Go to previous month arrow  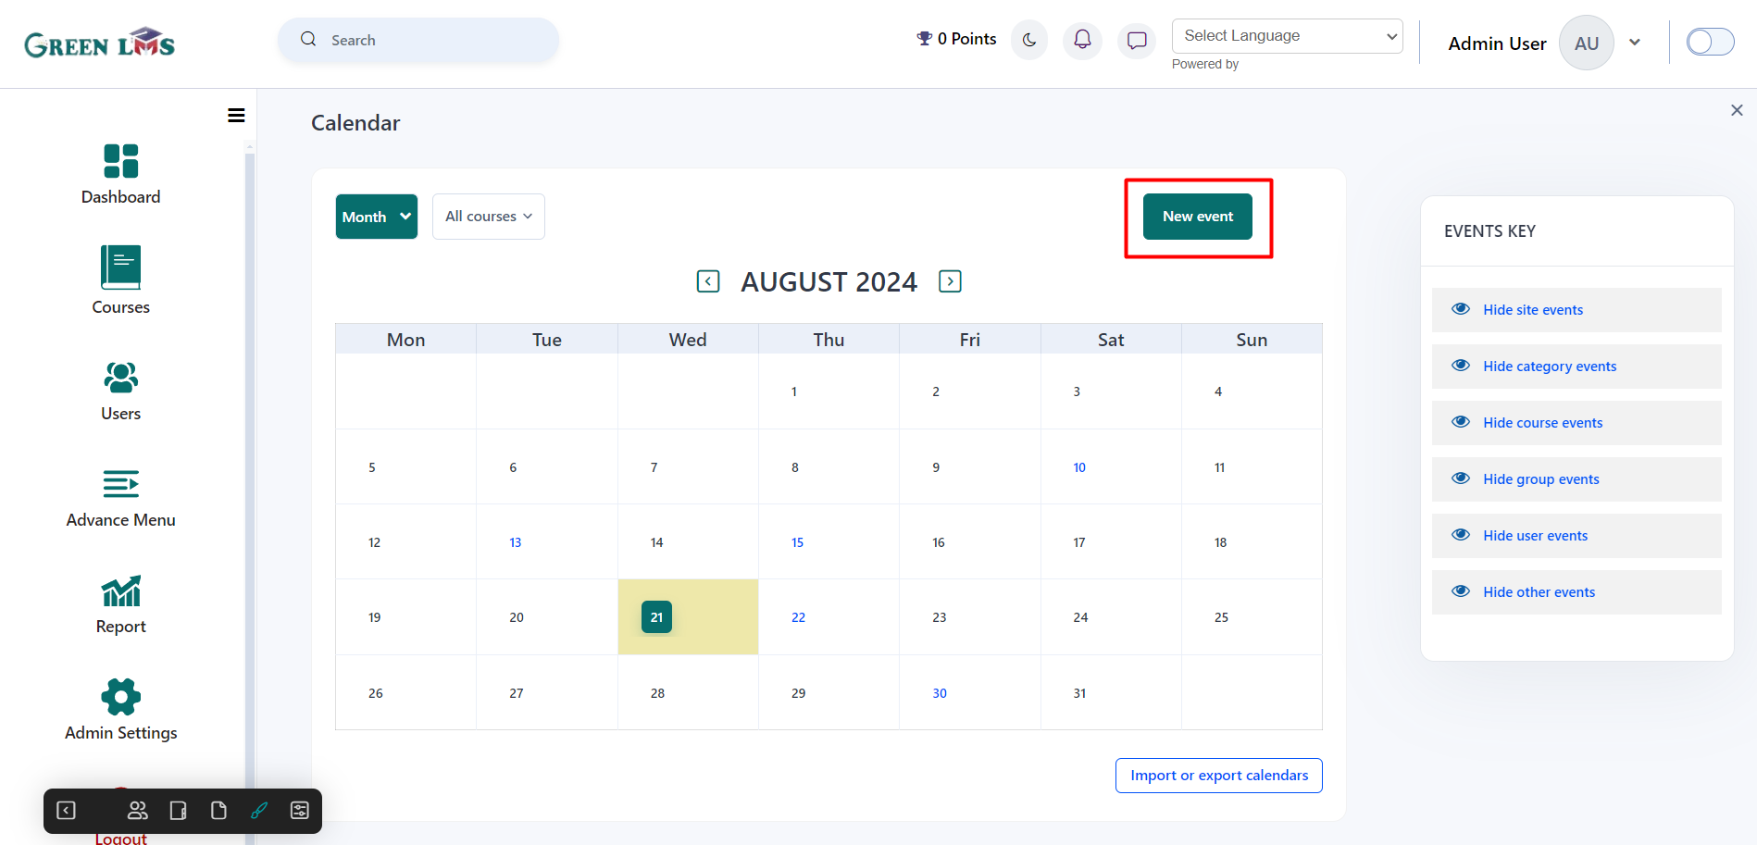pos(708,281)
